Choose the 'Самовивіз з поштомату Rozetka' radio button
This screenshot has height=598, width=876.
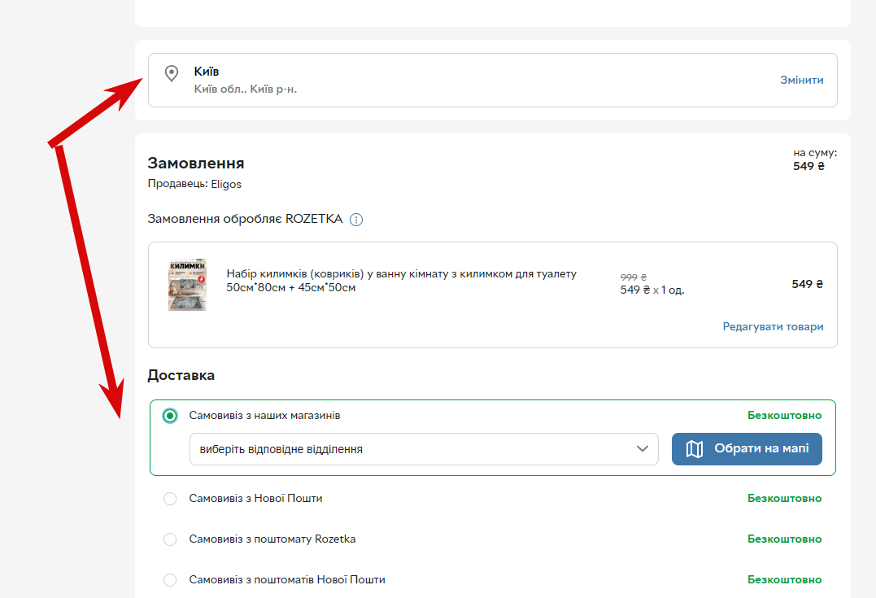(x=170, y=539)
